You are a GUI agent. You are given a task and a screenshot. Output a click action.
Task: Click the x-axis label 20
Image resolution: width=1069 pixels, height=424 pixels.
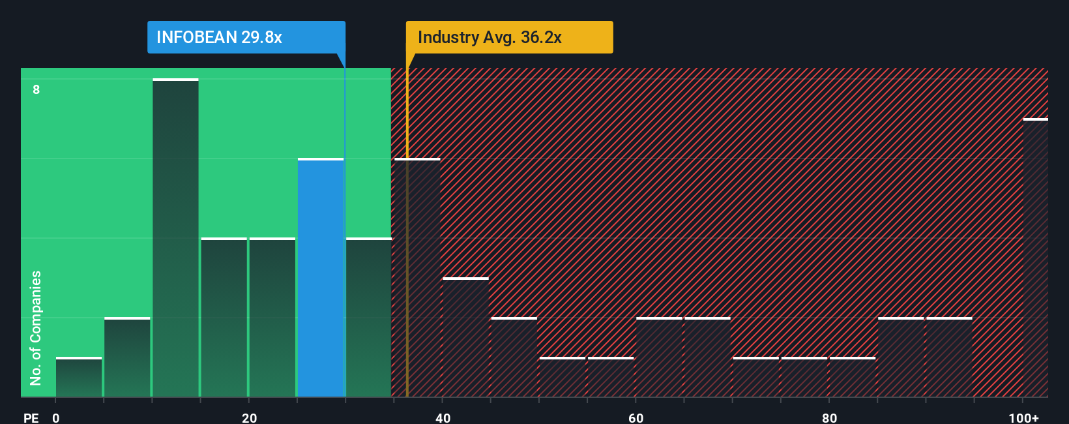(249, 417)
